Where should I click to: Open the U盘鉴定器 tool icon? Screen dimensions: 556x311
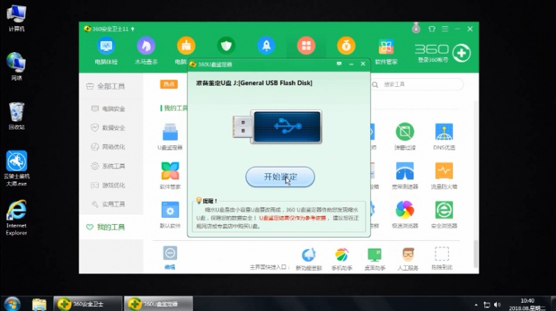tap(170, 136)
